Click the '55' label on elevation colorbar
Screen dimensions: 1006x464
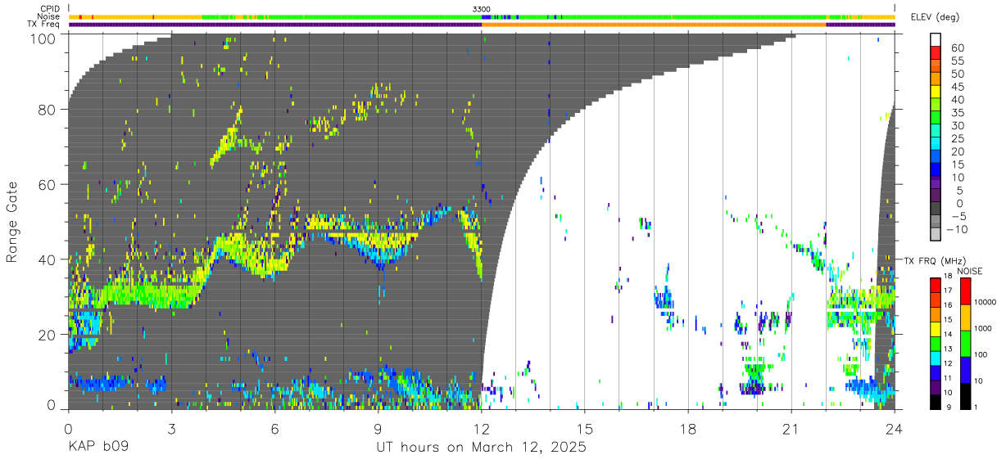point(956,61)
